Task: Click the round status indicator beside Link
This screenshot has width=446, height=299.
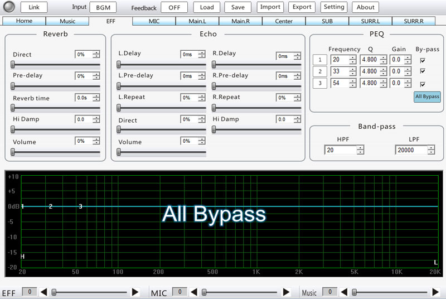Action: pyautogui.click(x=9, y=7)
